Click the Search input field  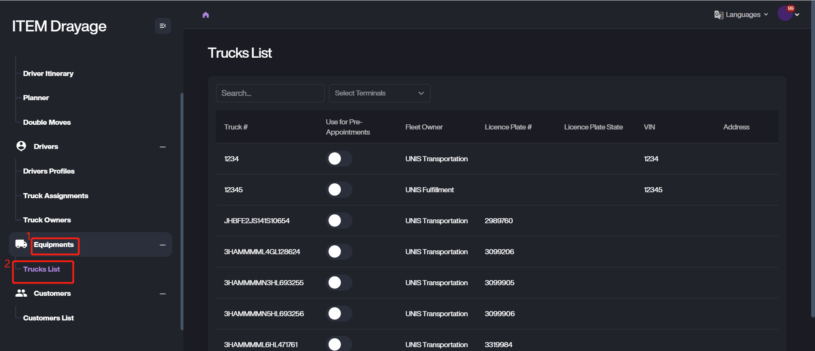(270, 93)
